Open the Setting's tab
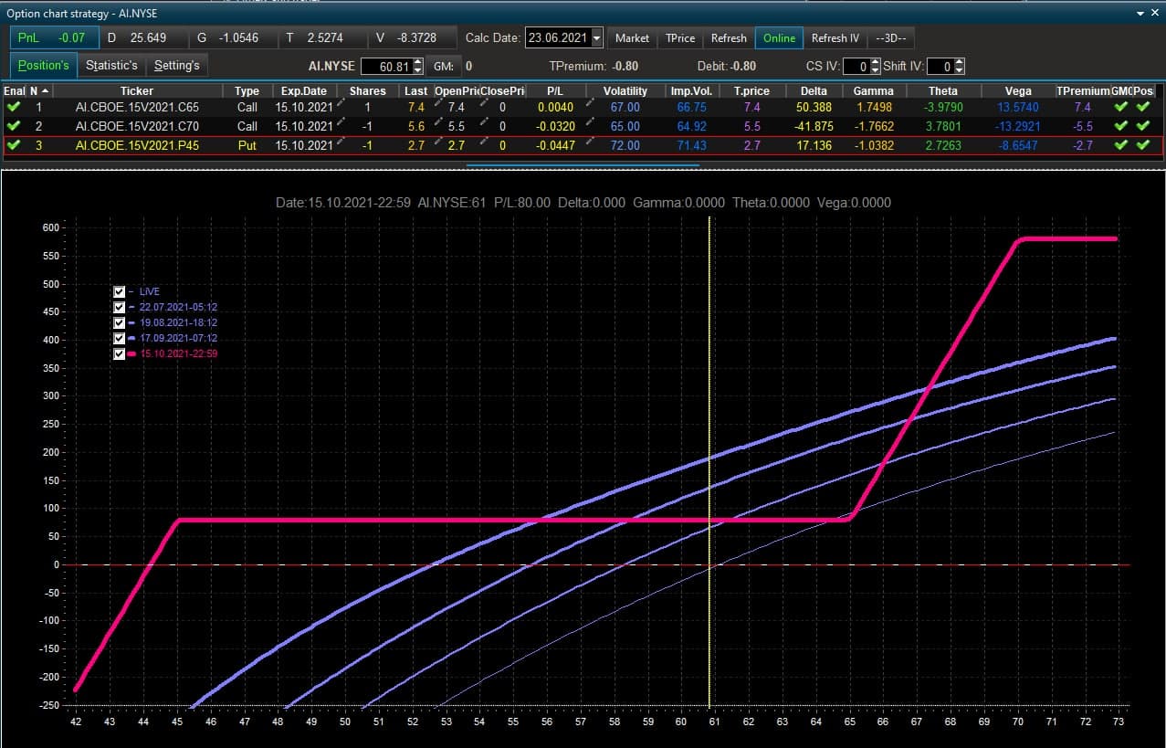The width and height of the screenshot is (1166, 748). pos(177,65)
